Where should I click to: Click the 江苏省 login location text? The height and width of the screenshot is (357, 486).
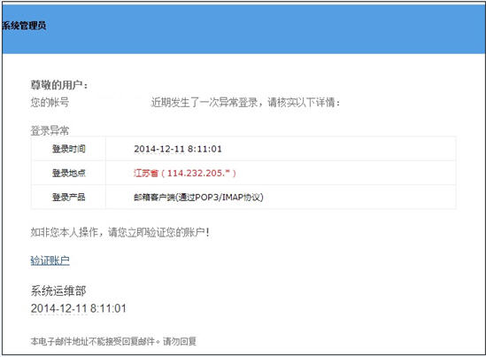tap(146, 173)
